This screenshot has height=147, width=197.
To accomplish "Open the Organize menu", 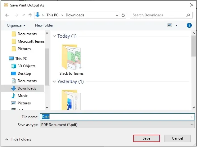I will coord(16,25).
